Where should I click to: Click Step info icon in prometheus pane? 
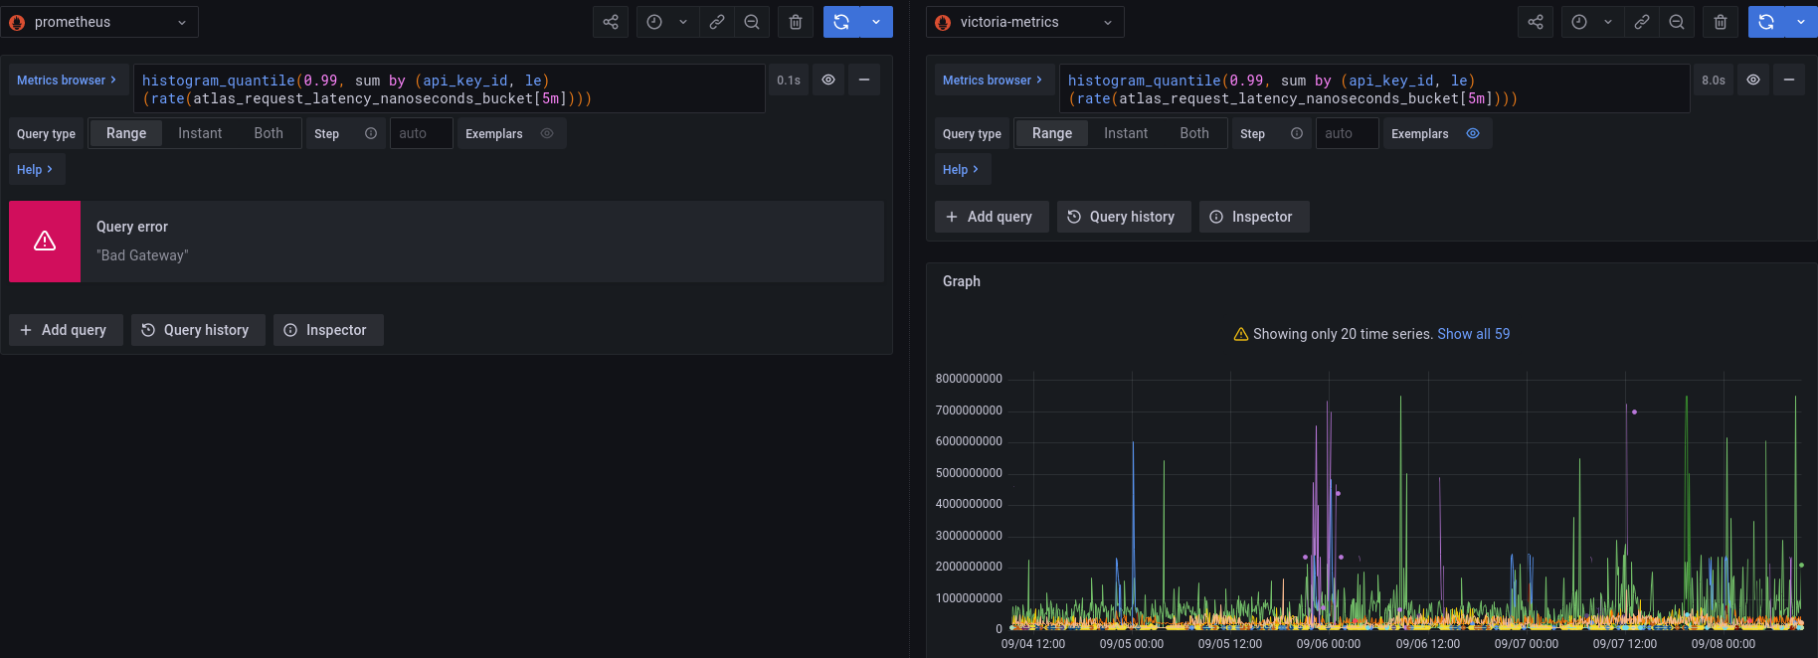tap(371, 133)
